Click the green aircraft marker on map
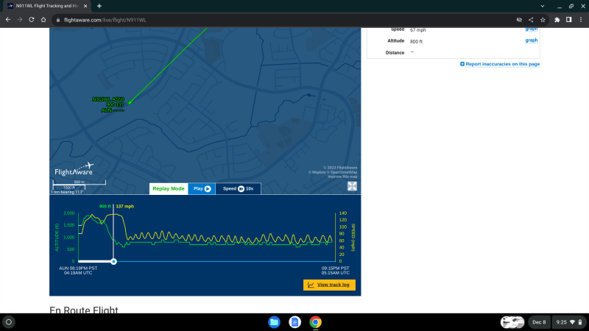Image resolution: width=589 pixels, height=331 pixels. (130, 103)
